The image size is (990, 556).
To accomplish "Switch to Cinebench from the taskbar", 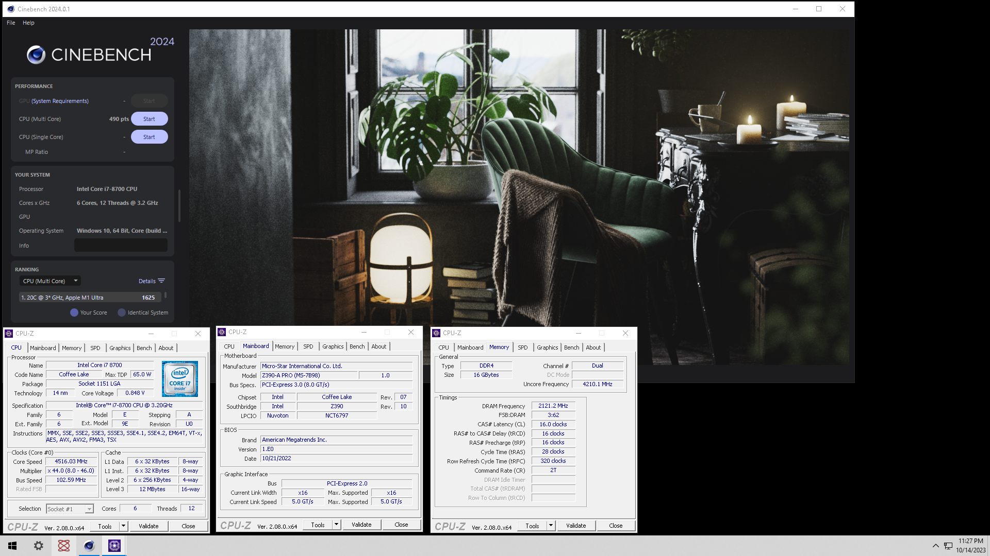I will click(89, 546).
